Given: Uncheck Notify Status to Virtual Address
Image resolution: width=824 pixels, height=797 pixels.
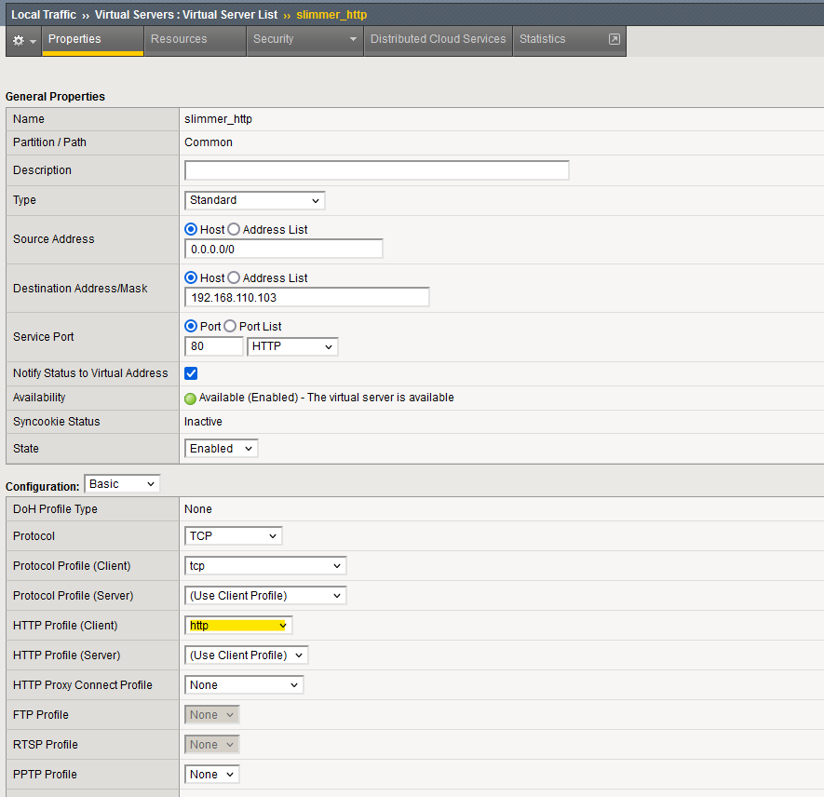Looking at the screenshot, I should click(x=190, y=372).
